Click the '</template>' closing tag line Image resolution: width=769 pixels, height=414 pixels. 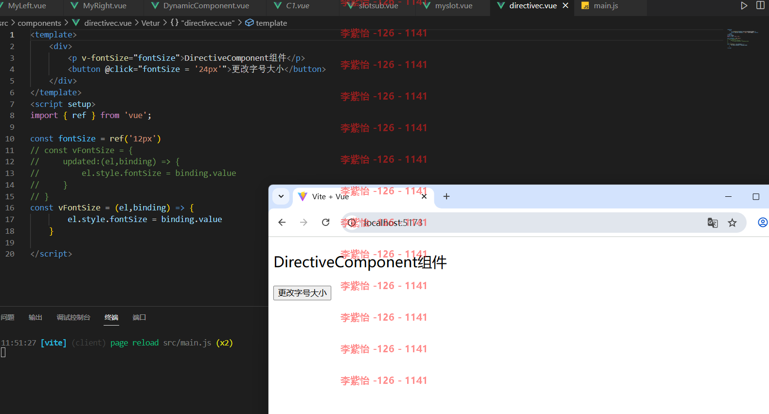coord(56,92)
